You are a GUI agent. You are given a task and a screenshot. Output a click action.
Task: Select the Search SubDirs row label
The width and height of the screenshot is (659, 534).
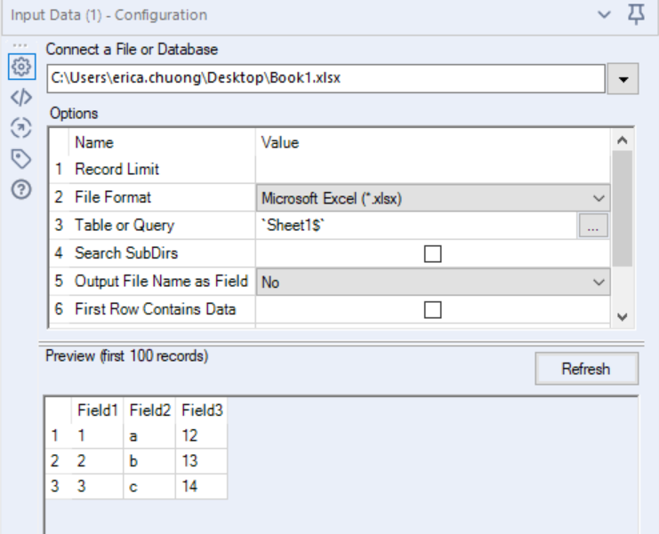pos(126,253)
